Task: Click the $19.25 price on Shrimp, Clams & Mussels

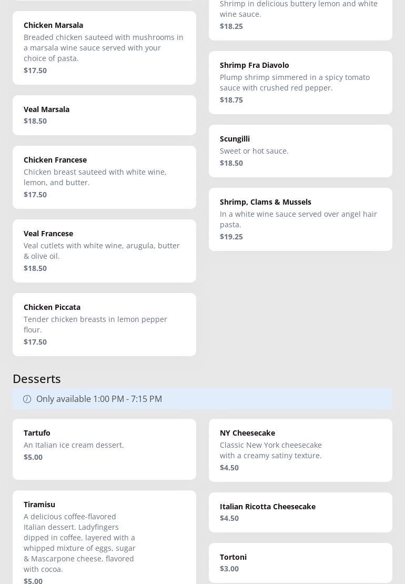Action: point(231,237)
